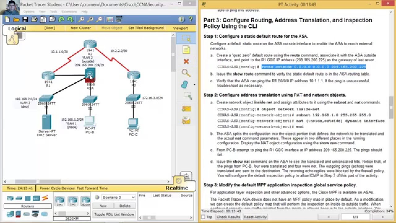
Task: Choose the red X Delete tool
Action: click(x=186, y=61)
